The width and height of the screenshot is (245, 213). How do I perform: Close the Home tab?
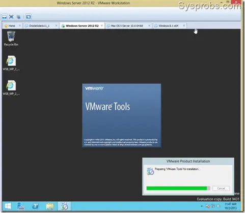click(20, 25)
